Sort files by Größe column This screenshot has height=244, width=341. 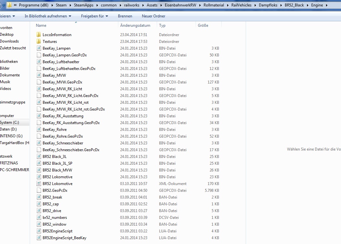coord(203,25)
